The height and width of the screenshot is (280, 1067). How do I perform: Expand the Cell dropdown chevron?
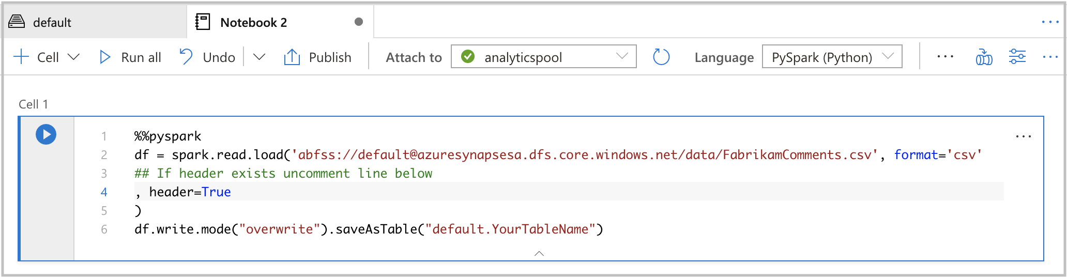pyautogui.click(x=74, y=57)
